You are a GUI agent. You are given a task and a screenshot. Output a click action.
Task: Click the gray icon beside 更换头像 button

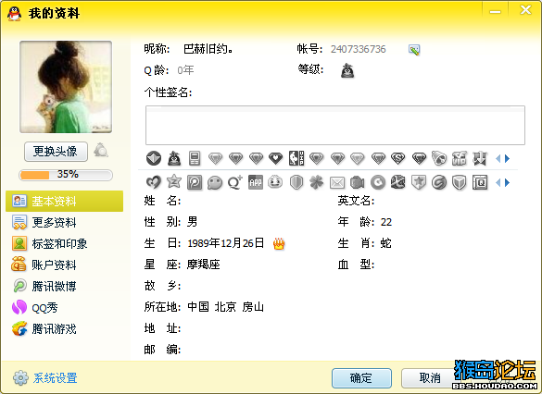tap(101, 151)
